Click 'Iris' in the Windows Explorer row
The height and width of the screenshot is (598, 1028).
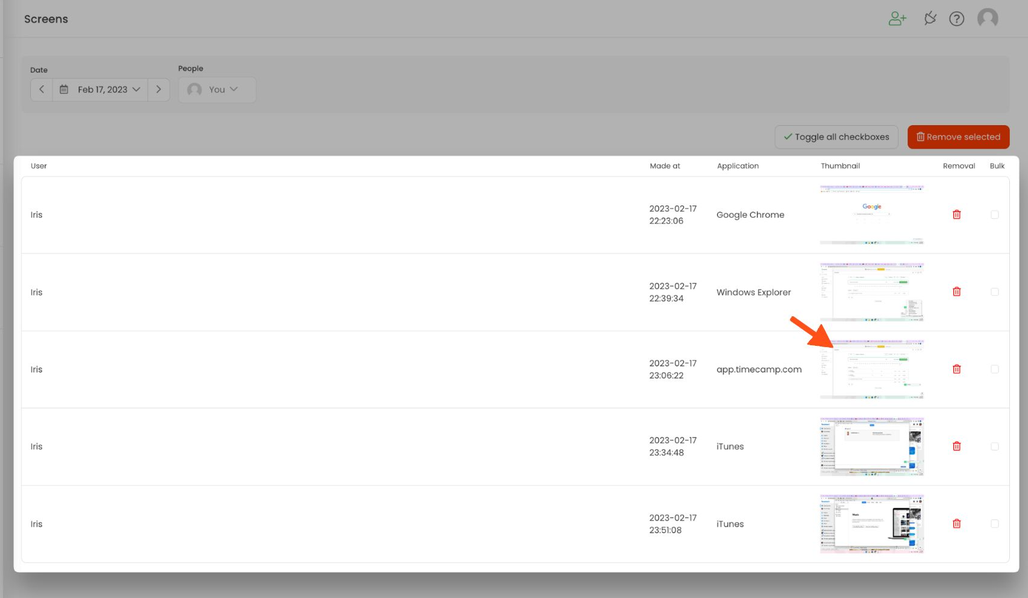tap(36, 292)
